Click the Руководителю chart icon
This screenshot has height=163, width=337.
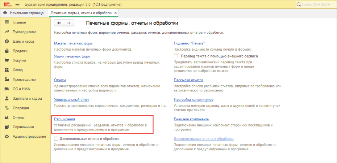click(7, 32)
